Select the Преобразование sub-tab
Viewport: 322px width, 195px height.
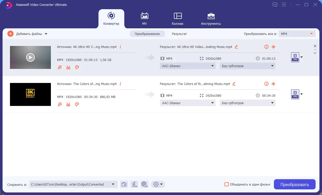pos(147,34)
